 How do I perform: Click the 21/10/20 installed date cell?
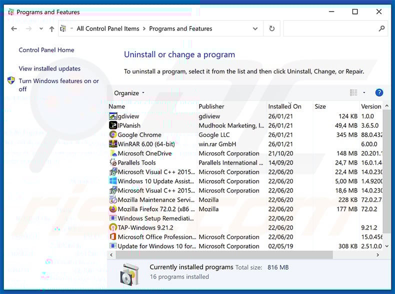280,153
